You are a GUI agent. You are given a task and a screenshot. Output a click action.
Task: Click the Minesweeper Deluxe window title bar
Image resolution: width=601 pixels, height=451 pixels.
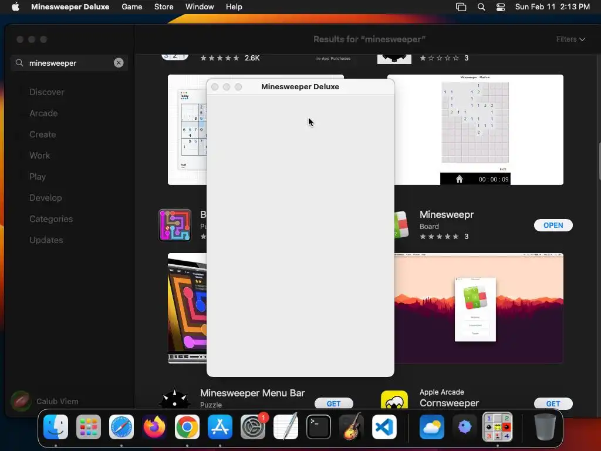pos(300,87)
